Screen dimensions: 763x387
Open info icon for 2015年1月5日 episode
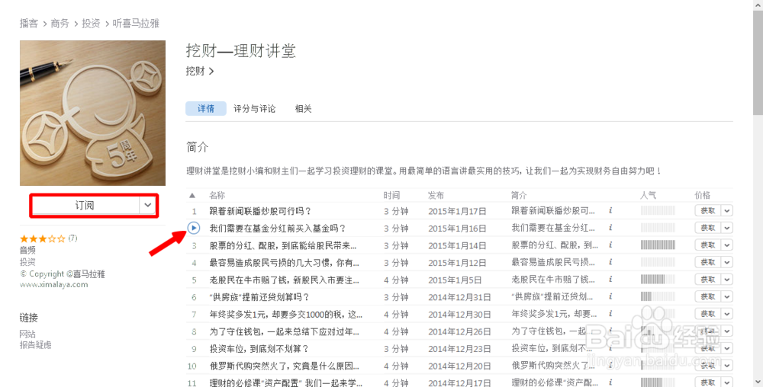tap(610, 280)
